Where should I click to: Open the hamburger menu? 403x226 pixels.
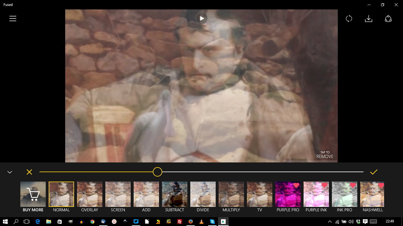pyautogui.click(x=13, y=19)
